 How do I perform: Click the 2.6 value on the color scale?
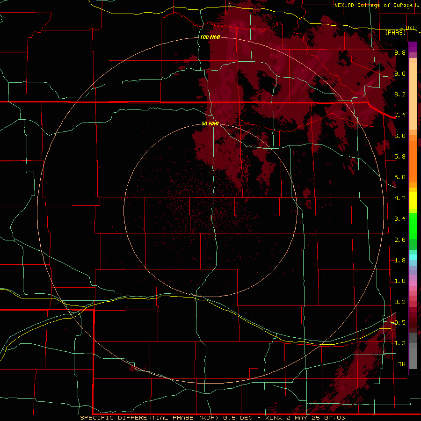click(x=400, y=240)
